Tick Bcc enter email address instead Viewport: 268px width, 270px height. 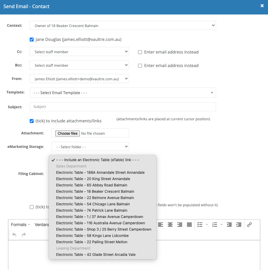tap(140, 66)
